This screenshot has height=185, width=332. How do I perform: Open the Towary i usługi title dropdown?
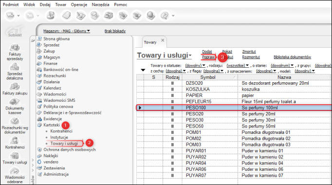point(165,55)
